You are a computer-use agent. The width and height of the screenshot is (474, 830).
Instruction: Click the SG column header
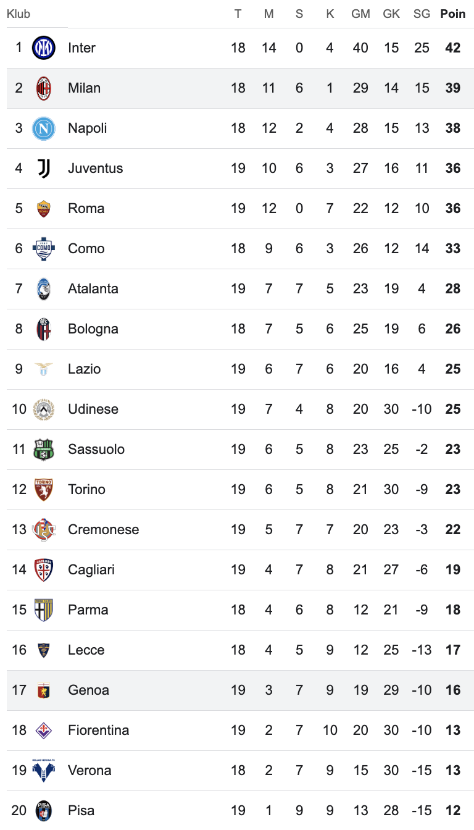pos(422,14)
